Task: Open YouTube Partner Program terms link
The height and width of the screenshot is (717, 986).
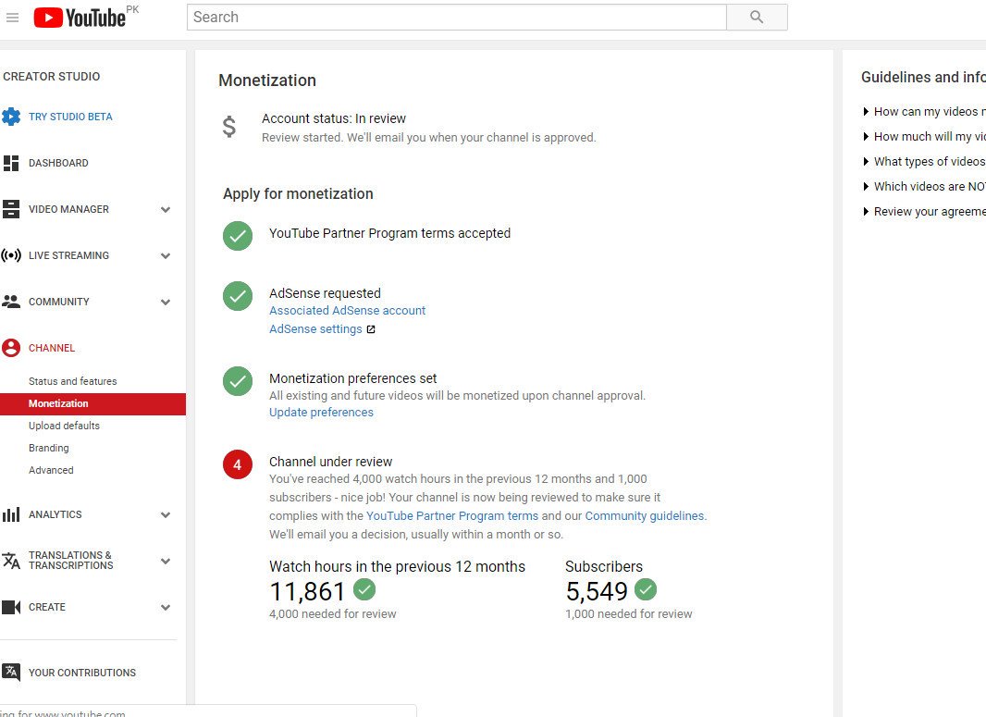Action: tap(452, 515)
